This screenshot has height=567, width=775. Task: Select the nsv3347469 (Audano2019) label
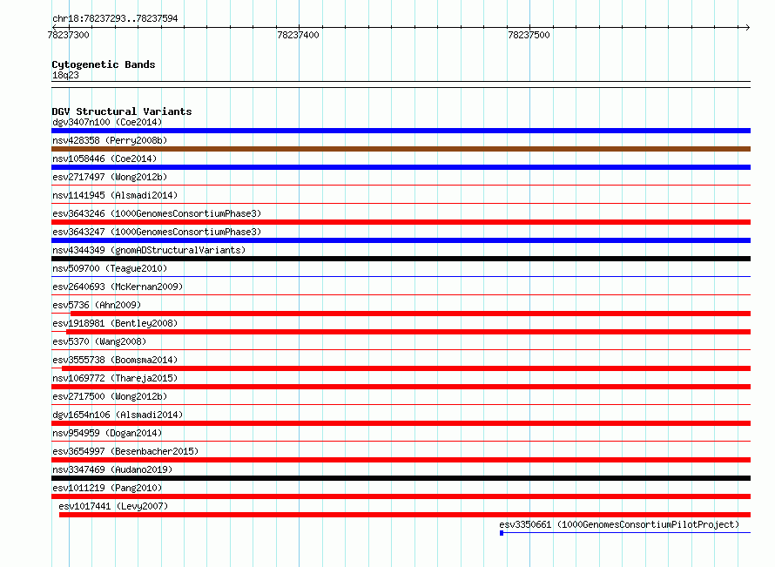pos(112,469)
